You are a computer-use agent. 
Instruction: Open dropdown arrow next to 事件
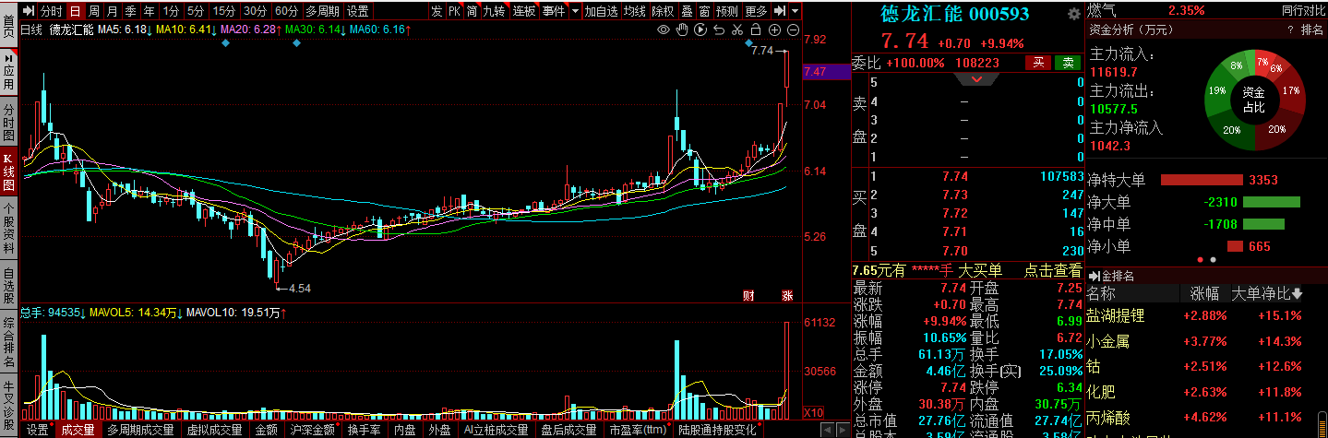575,11
